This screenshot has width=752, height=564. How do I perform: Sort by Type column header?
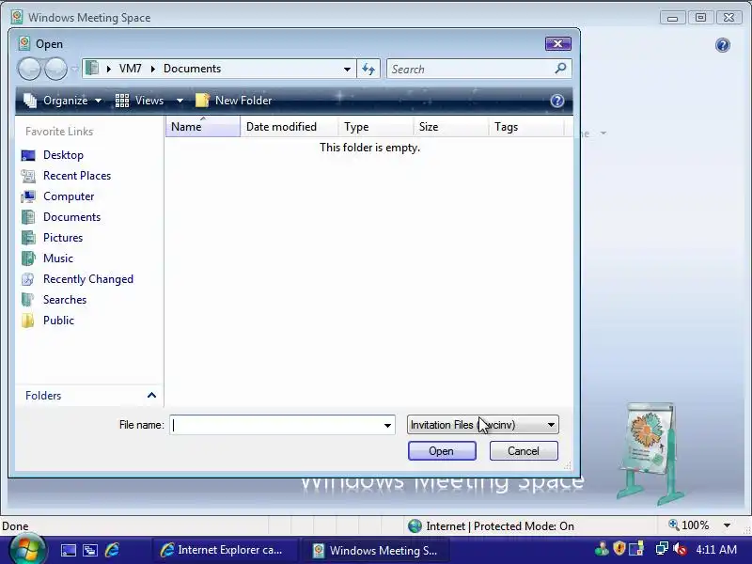click(375, 127)
